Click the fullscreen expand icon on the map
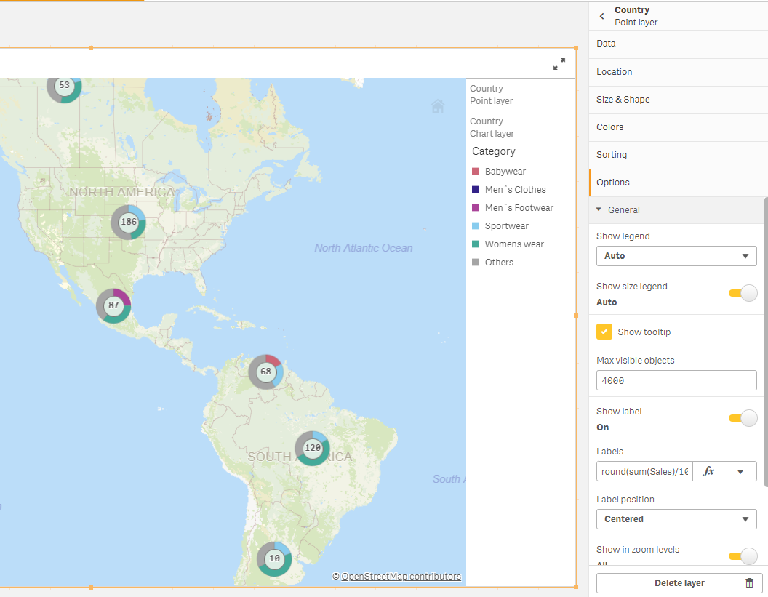Image resolution: width=768 pixels, height=597 pixels. click(x=559, y=64)
